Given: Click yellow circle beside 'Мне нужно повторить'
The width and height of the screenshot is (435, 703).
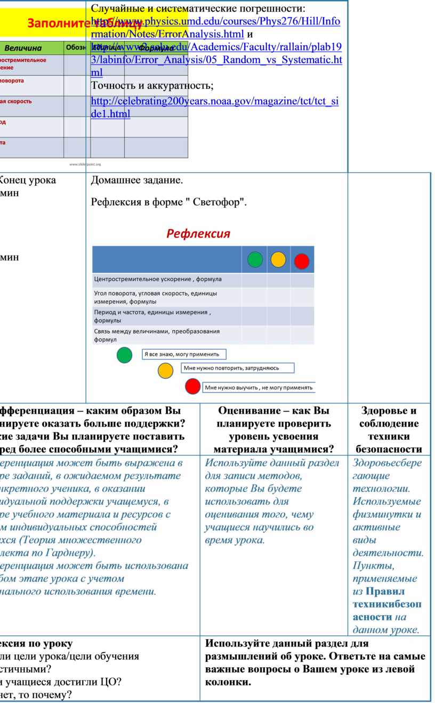Looking at the screenshot, I should (166, 371).
